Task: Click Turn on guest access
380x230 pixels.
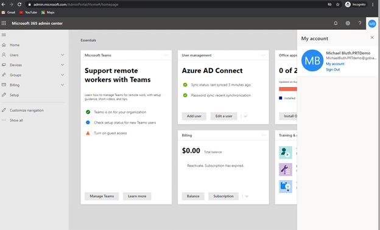Action: tap(110, 133)
